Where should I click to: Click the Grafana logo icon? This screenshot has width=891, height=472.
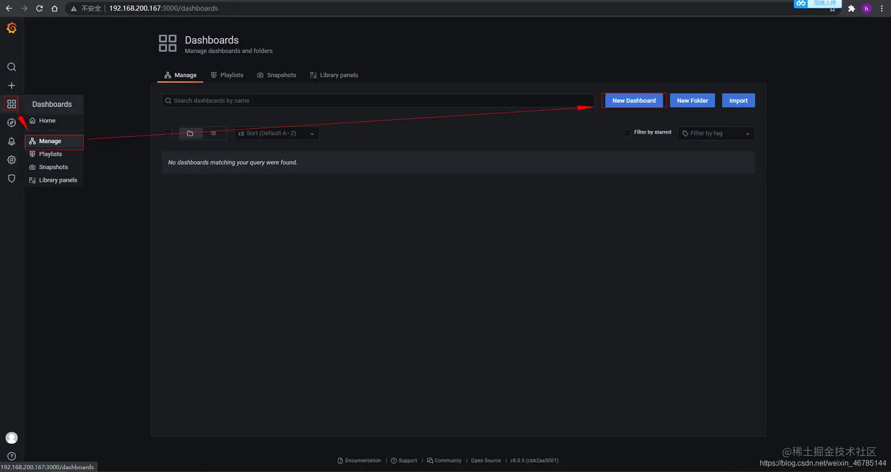click(x=11, y=28)
